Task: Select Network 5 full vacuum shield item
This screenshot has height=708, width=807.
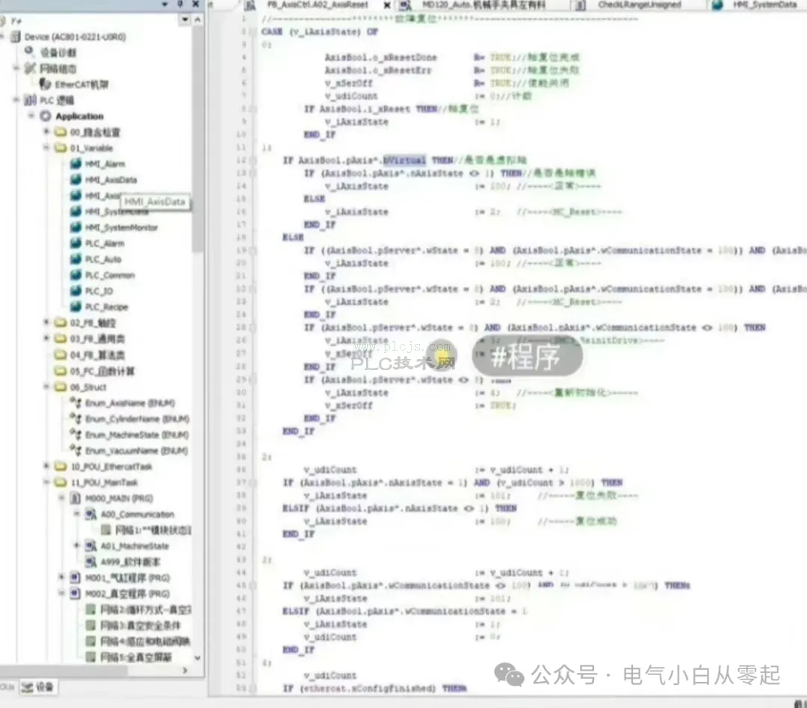Action: pos(136,658)
